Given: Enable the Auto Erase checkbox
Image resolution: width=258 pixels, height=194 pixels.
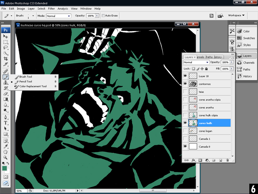Looking at the screenshot, I should pos(103,16).
